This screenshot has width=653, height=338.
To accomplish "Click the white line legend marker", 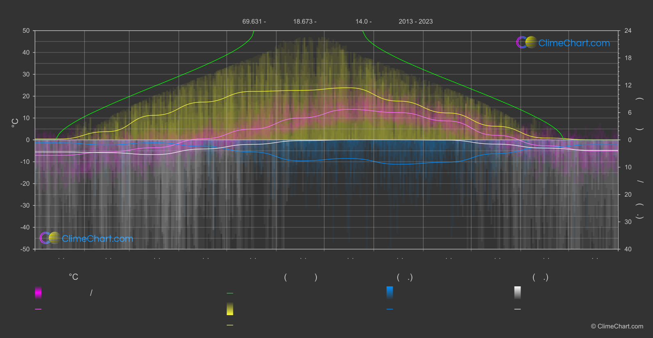I will click(x=518, y=309).
